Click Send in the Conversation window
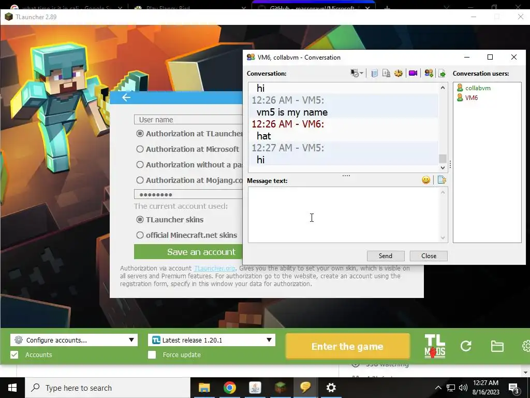This screenshot has height=398, width=530. [x=386, y=256]
